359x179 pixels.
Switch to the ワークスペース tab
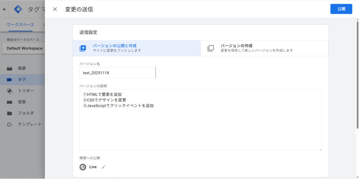pyautogui.click(x=20, y=25)
